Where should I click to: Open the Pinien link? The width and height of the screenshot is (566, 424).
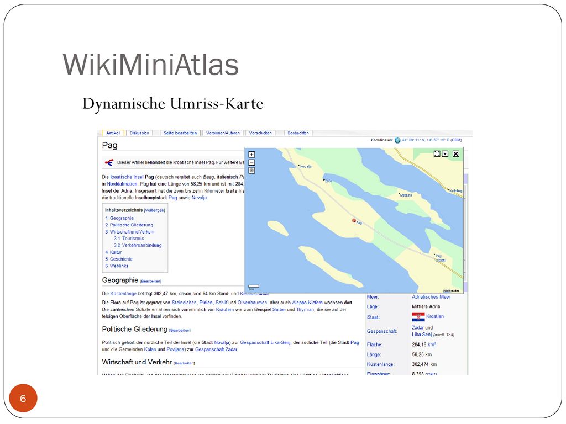[x=206, y=303]
